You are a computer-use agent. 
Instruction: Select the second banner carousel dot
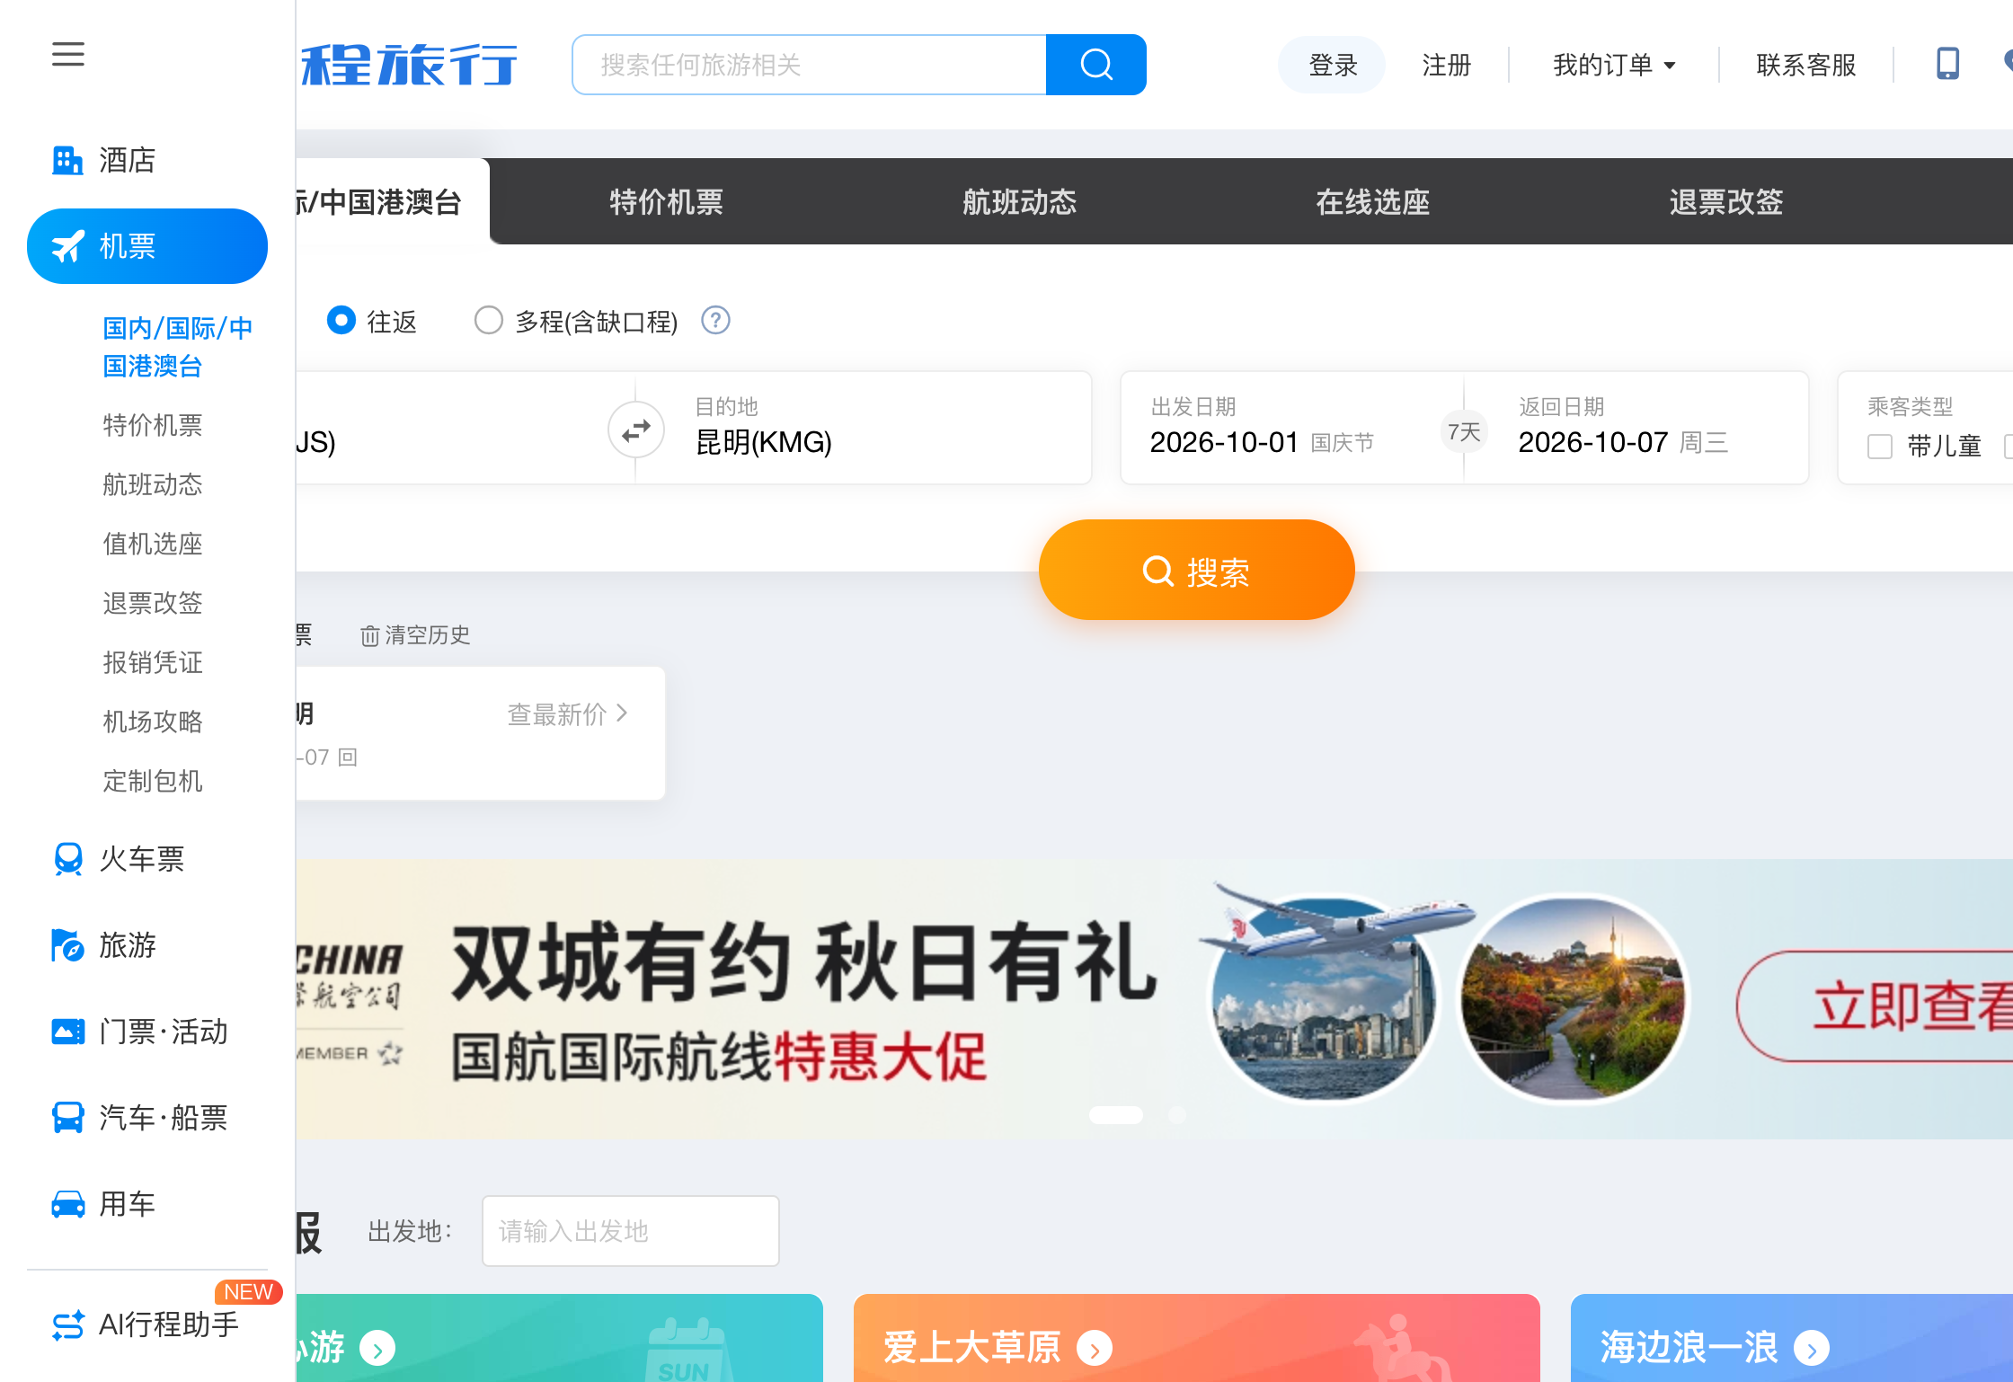(x=1177, y=1114)
